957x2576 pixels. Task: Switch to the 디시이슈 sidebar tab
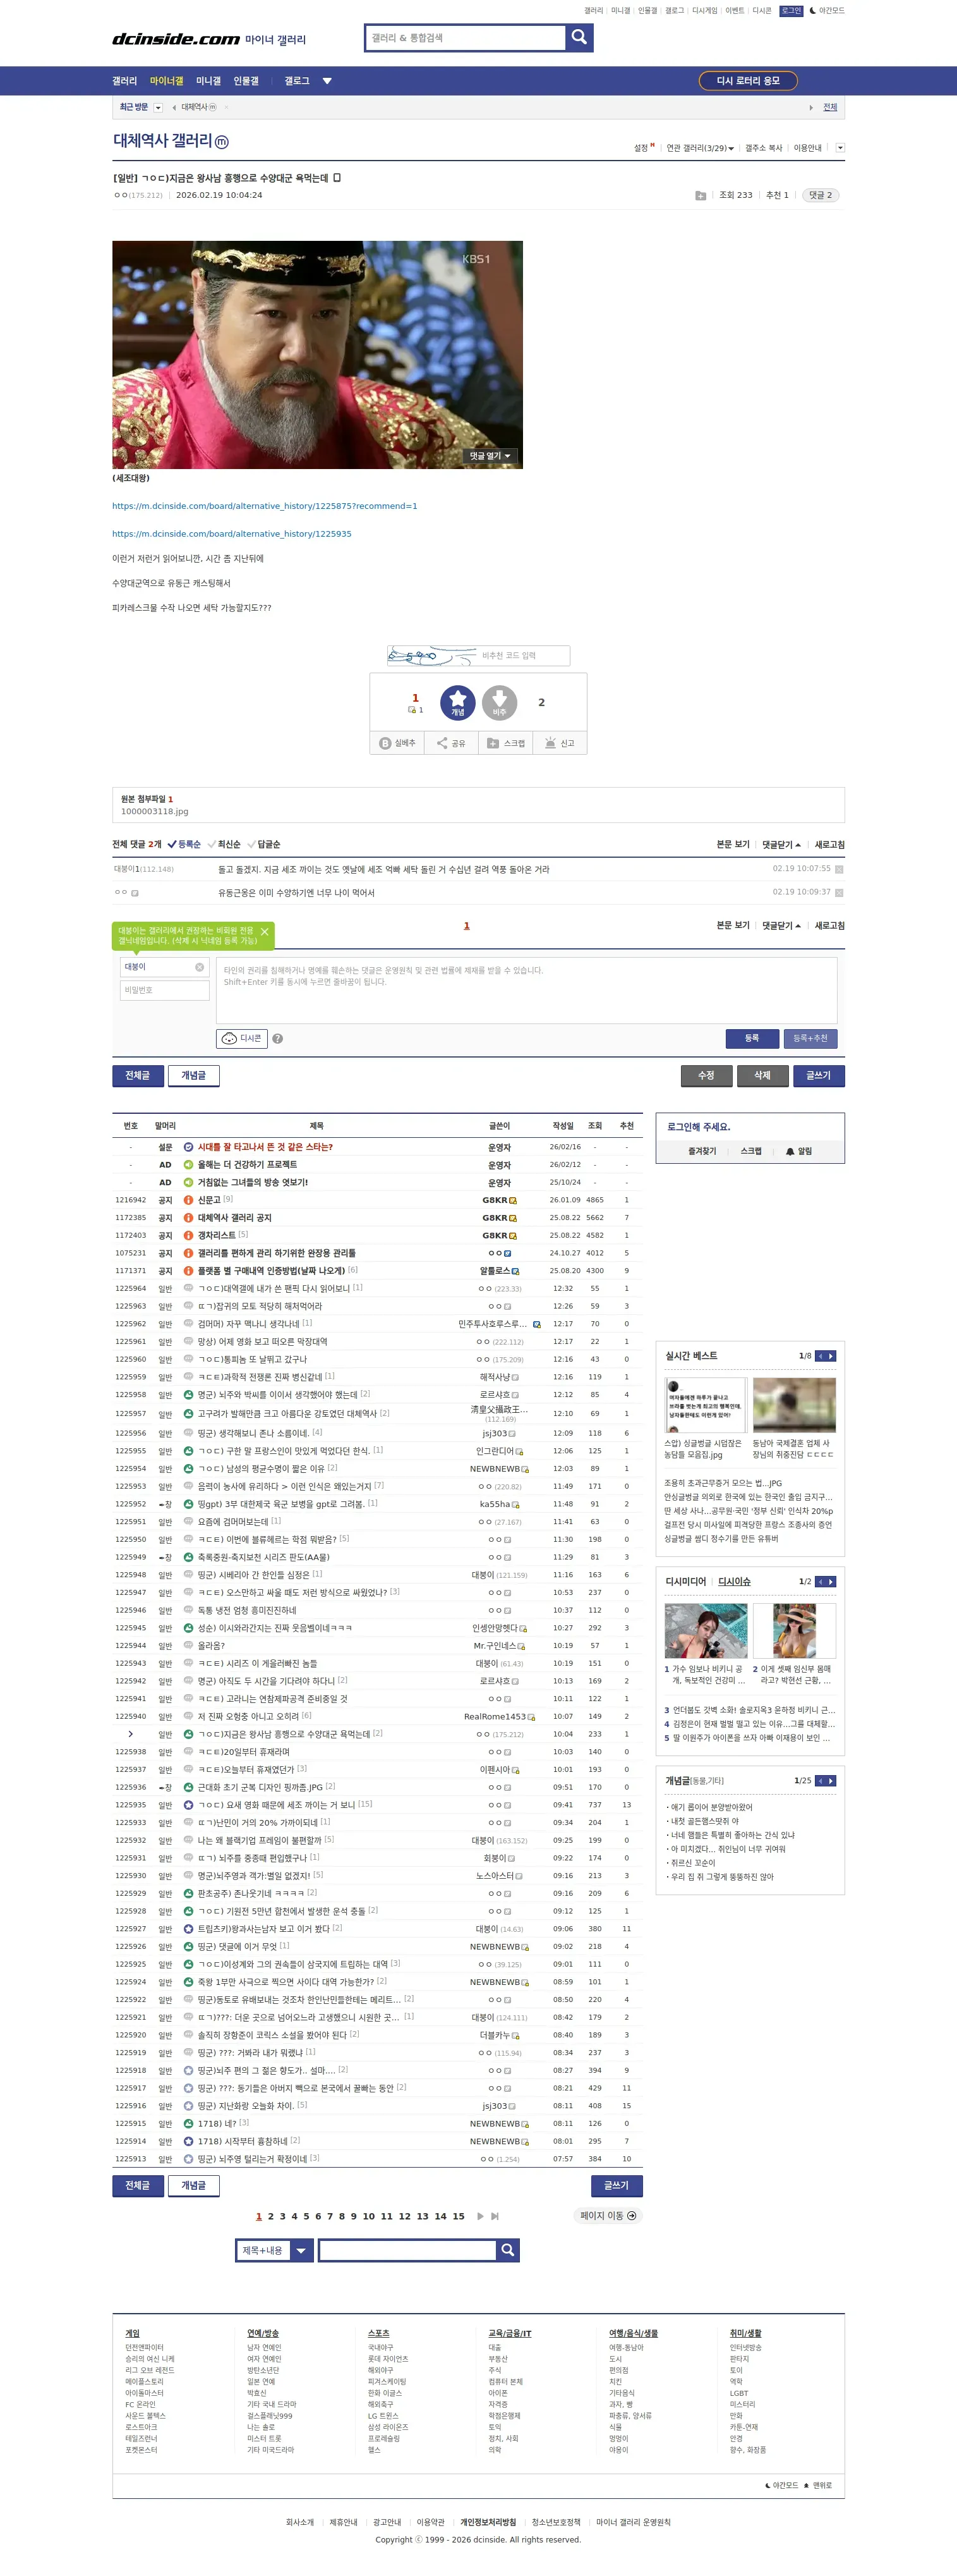coord(734,1582)
